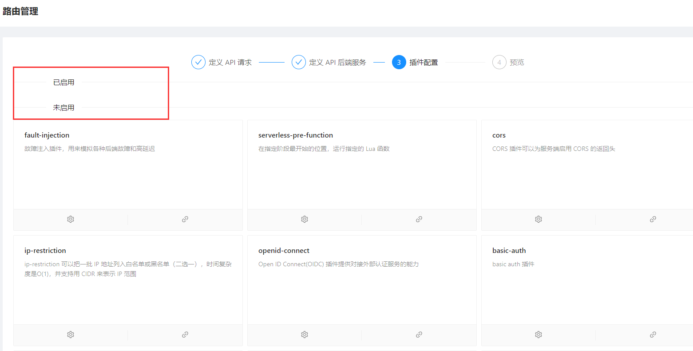Screen dimensions: 693x351
Task: Click the 路由管理 page title
Action: [x=20, y=12]
